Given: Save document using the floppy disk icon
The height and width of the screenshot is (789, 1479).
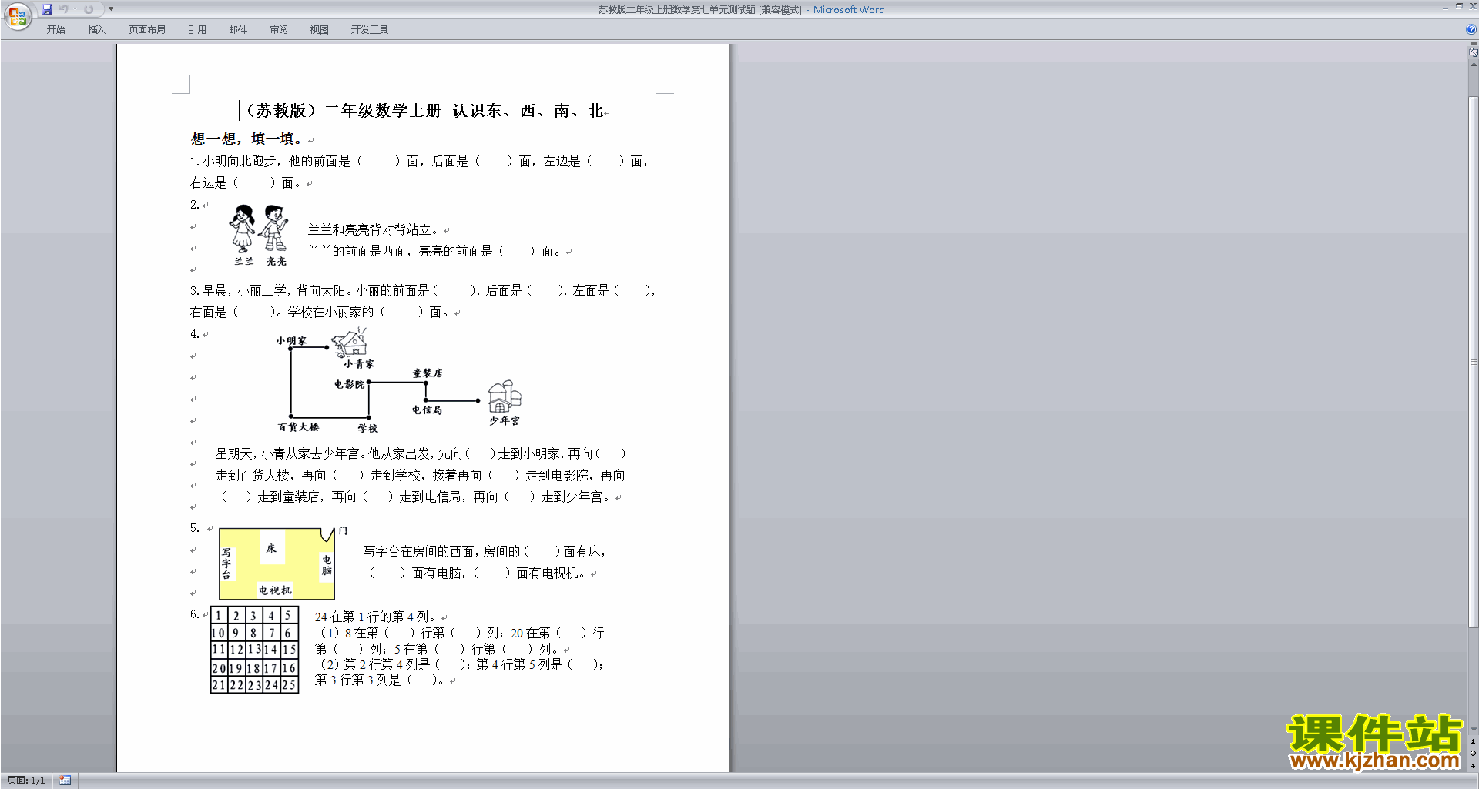Looking at the screenshot, I should pyautogui.click(x=47, y=9).
